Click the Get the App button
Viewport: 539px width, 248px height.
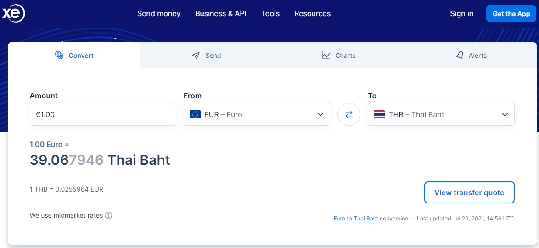point(511,14)
